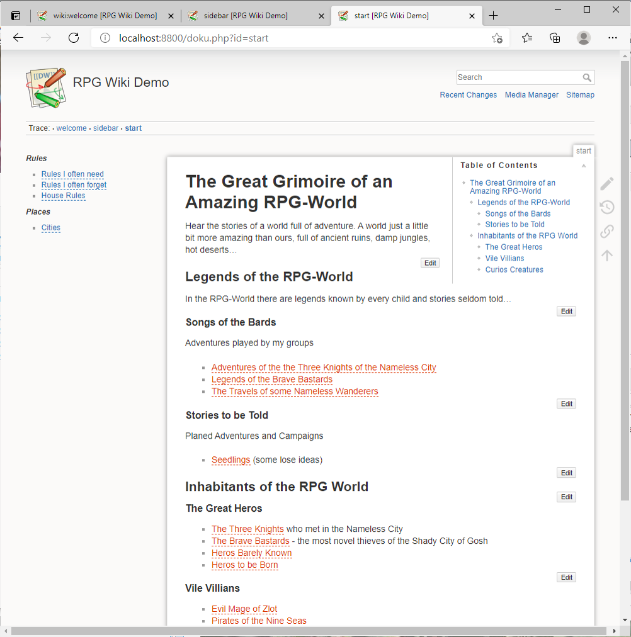Click the vertical scrollbar thumb
The image size is (631, 637).
pyautogui.click(x=625, y=280)
